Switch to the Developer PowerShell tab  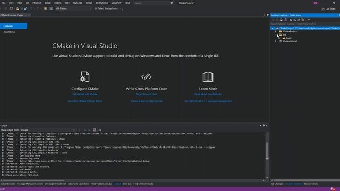pos(55,184)
